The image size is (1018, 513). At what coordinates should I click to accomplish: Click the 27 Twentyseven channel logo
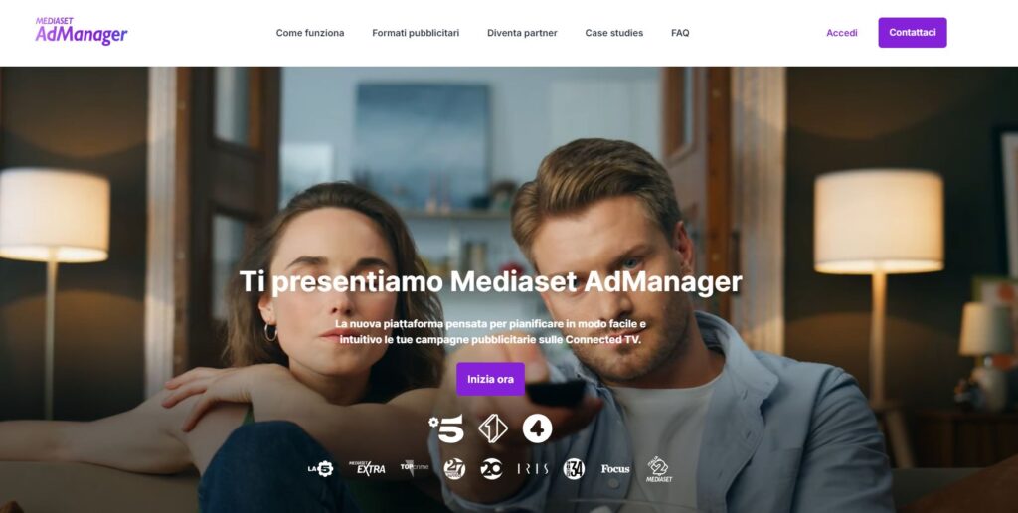[454, 469]
